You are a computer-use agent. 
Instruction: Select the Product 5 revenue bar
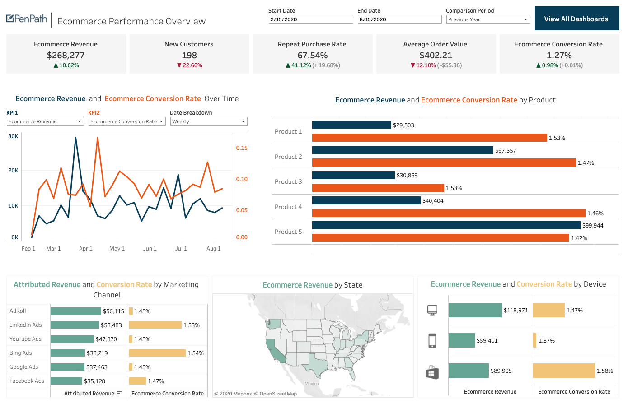(446, 225)
